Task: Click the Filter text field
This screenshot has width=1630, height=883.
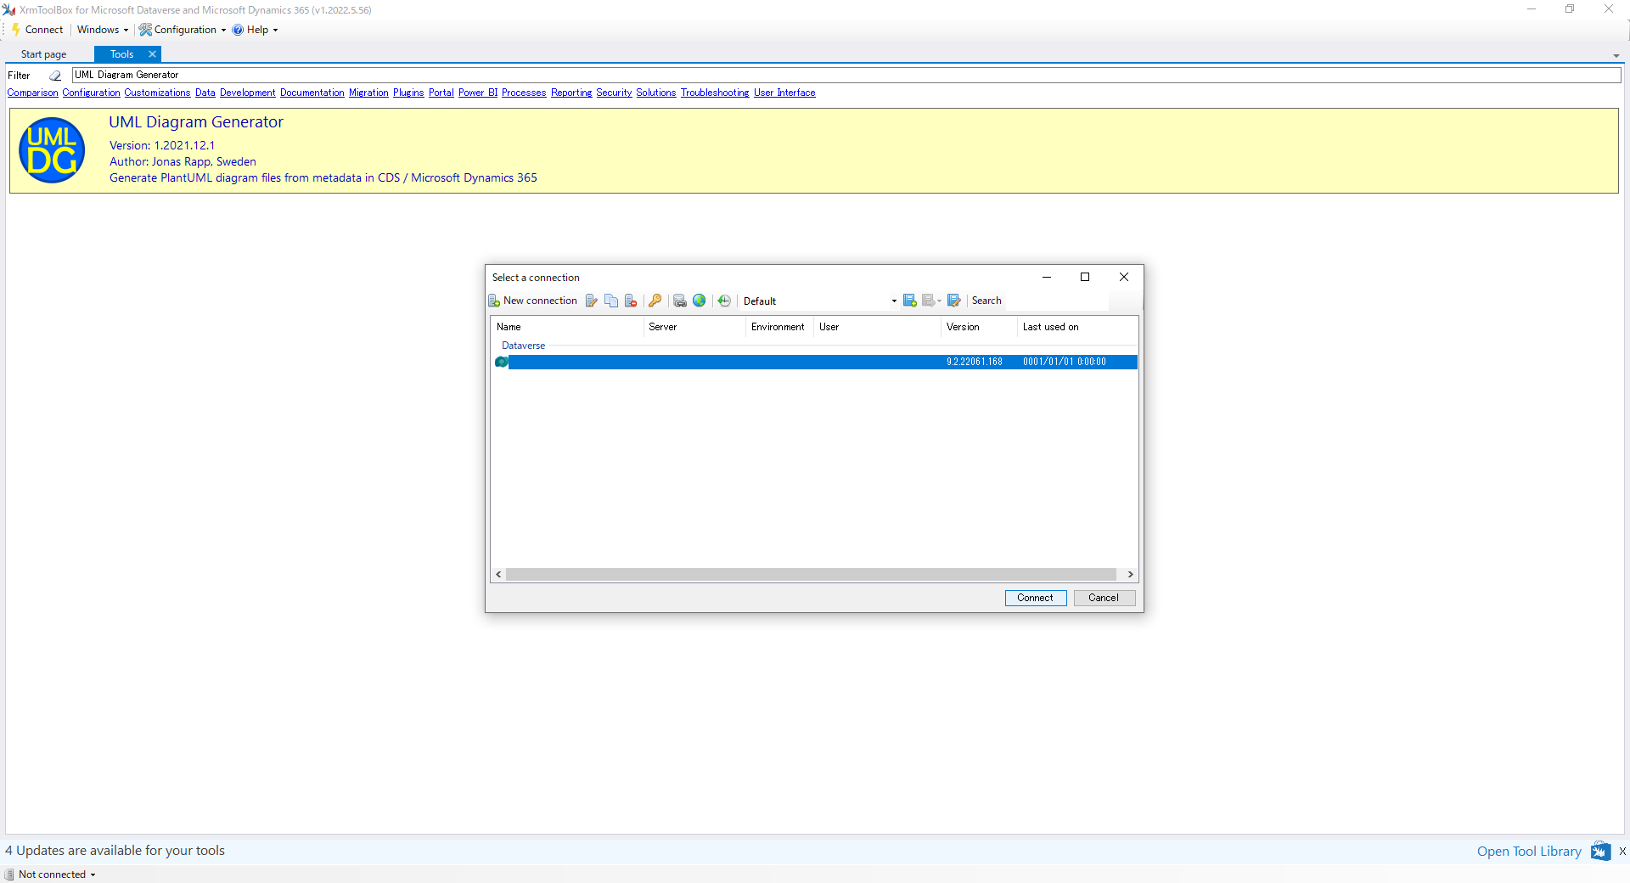Action: tap(846, 75)
